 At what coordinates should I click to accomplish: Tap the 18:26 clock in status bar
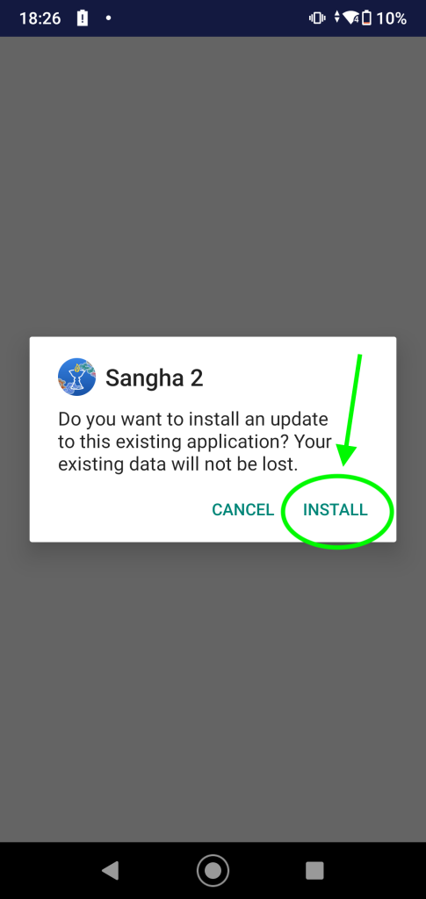pos(40,18)
